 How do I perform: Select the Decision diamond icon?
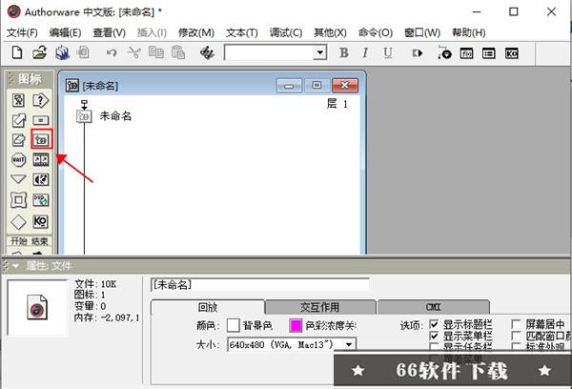pos(18,221)
